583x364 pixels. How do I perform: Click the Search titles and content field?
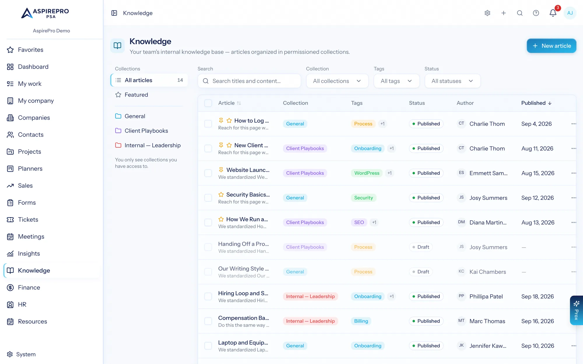(249, 81)
